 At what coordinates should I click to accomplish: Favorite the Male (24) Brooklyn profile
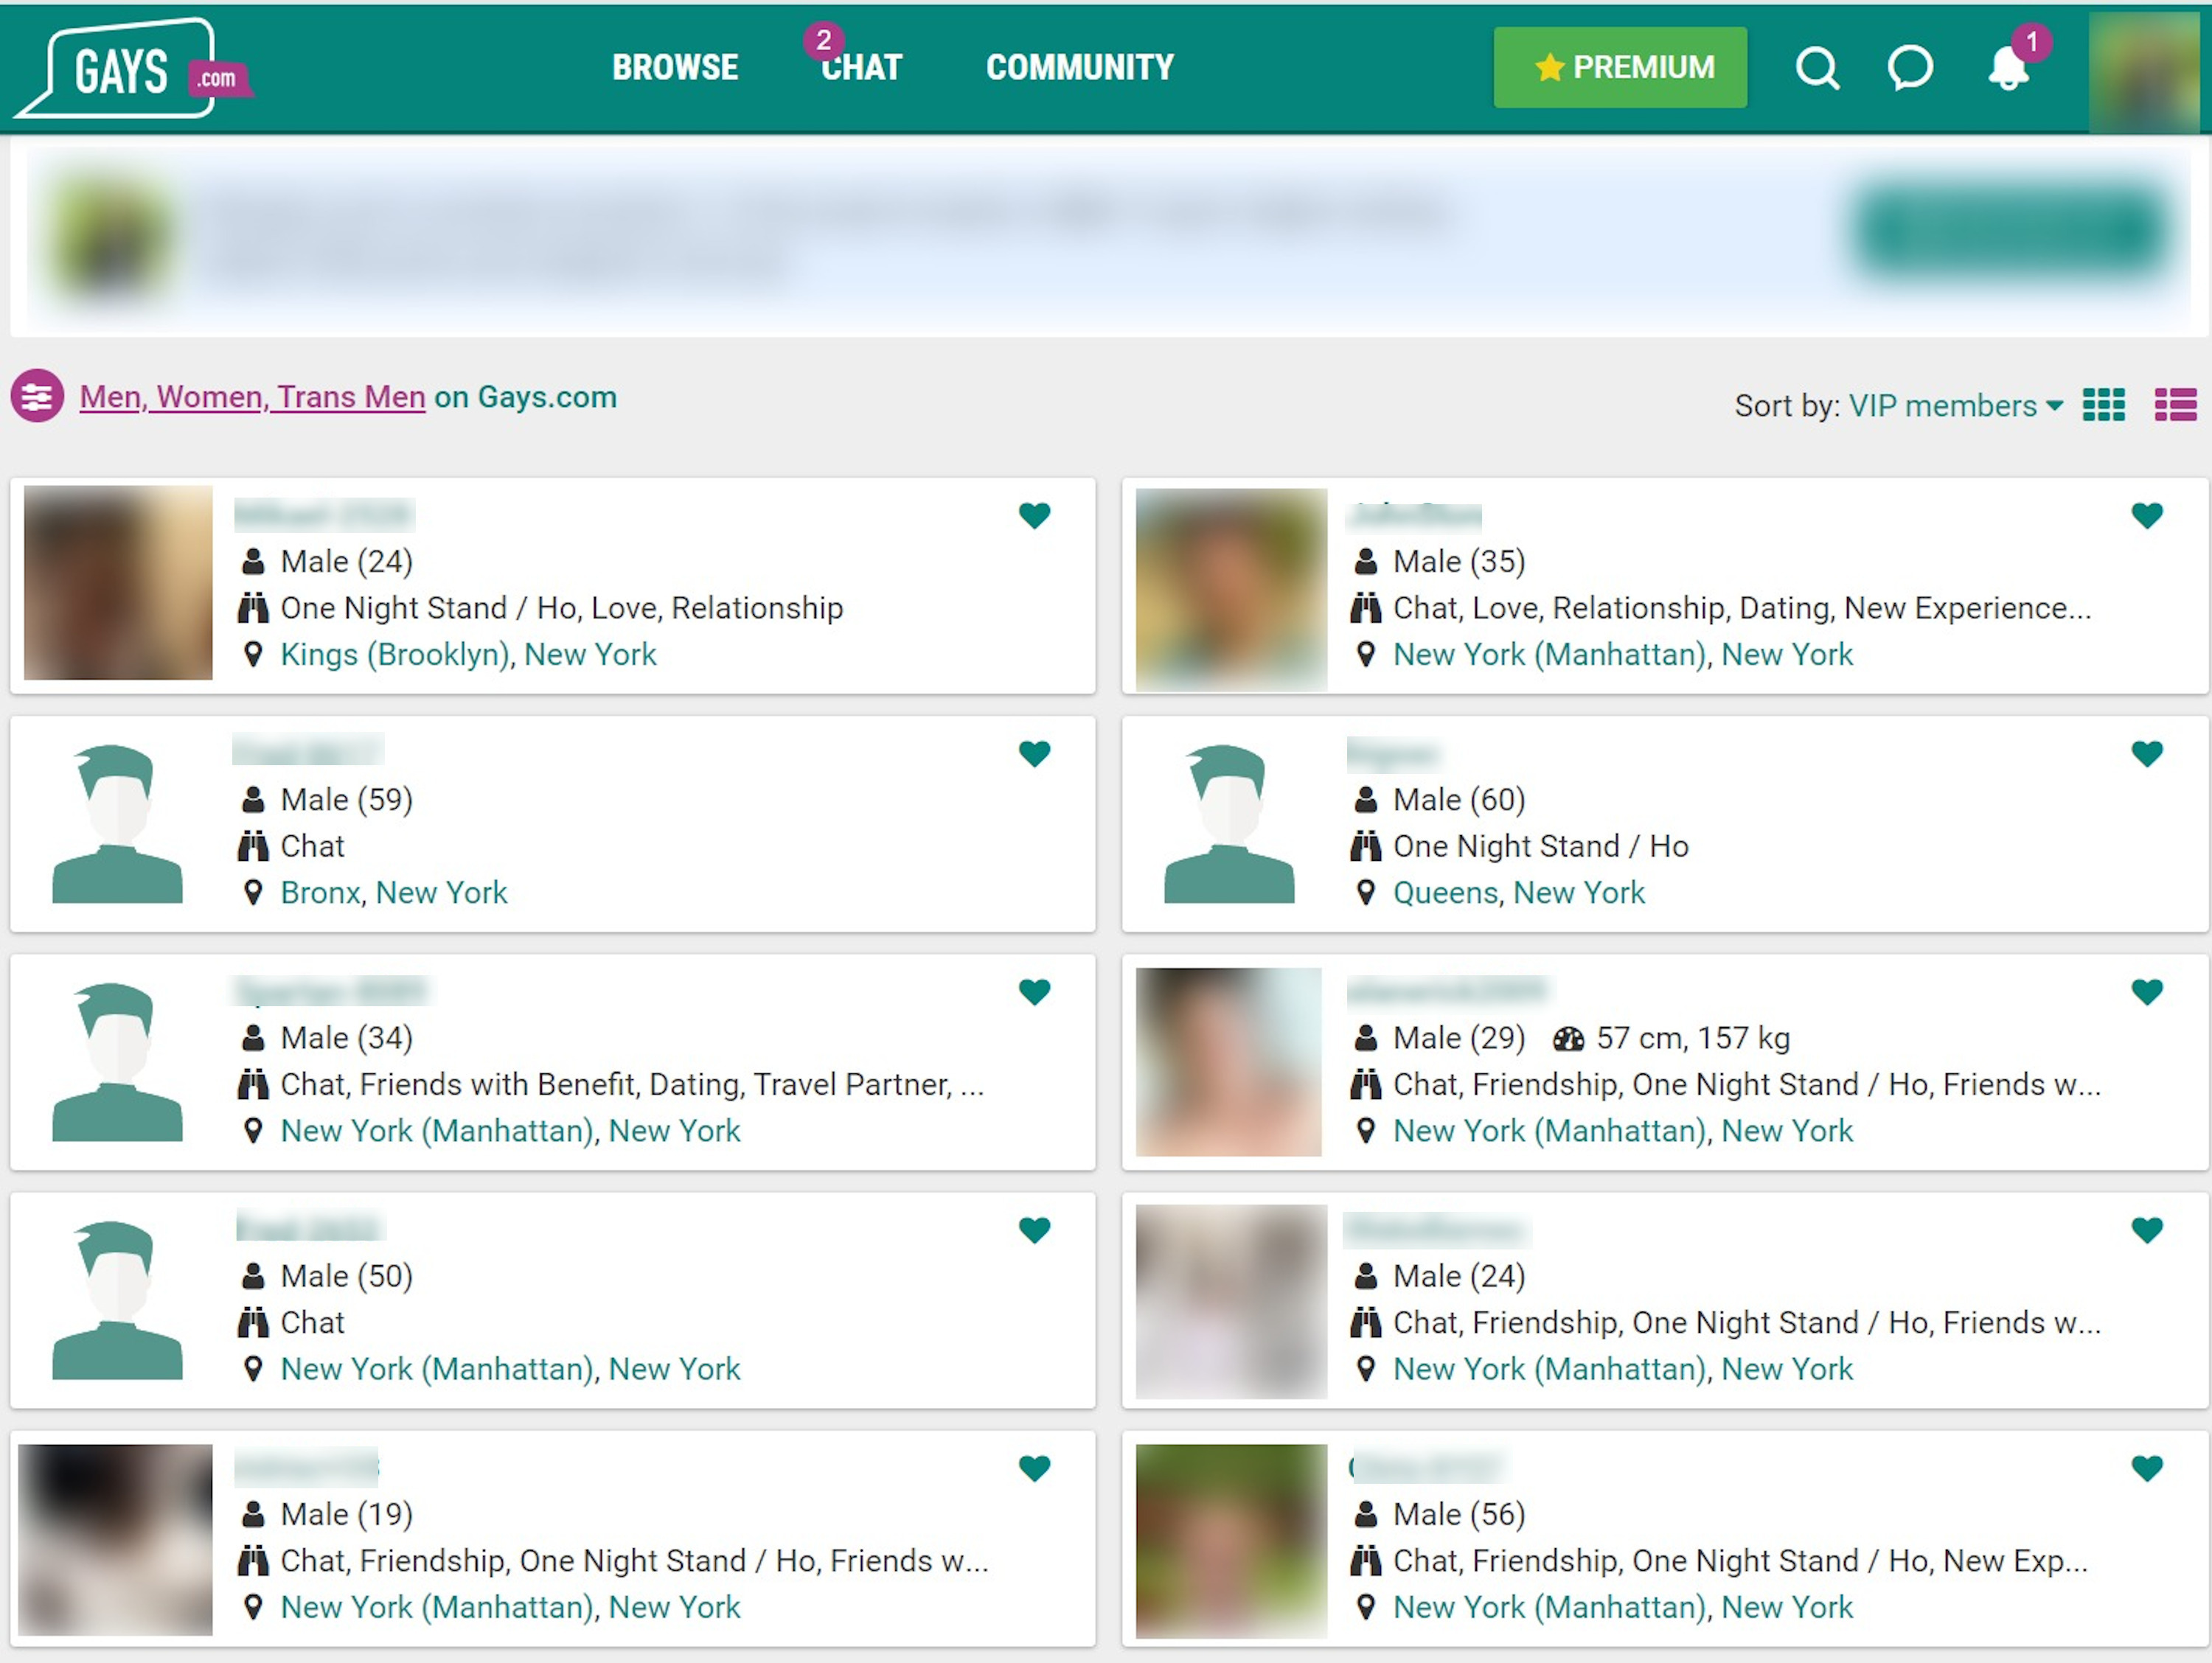tap(1034, 515)
